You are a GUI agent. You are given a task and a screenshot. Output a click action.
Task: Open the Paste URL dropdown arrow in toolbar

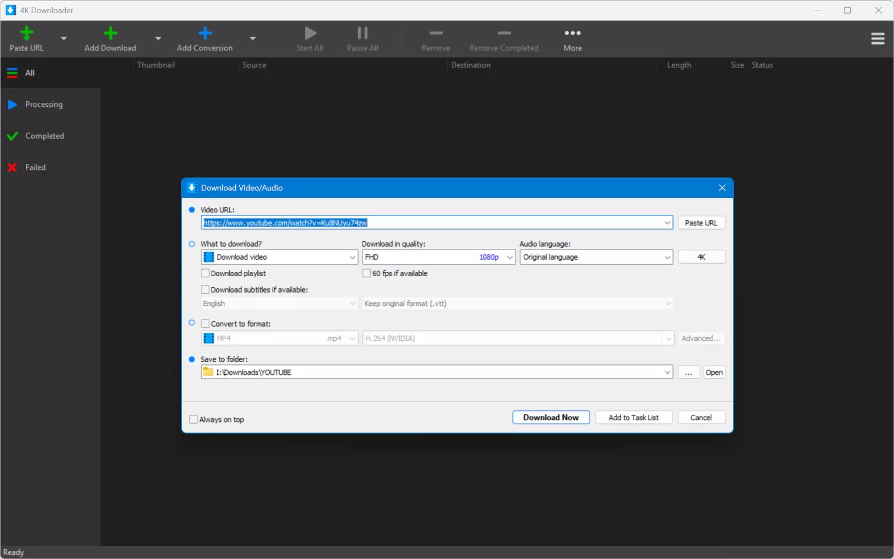pos(64,38)
